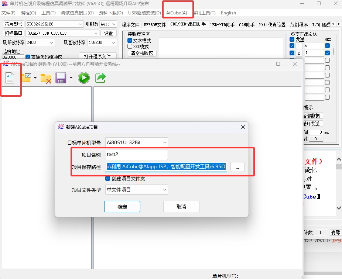Open the 目标单片机型号 dropdown
Screen dimensions: 342x279
pos(136,142)
